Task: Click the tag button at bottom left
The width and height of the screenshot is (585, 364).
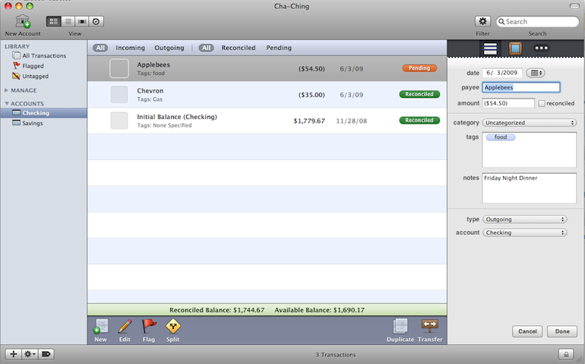Action: coord(46,354)
